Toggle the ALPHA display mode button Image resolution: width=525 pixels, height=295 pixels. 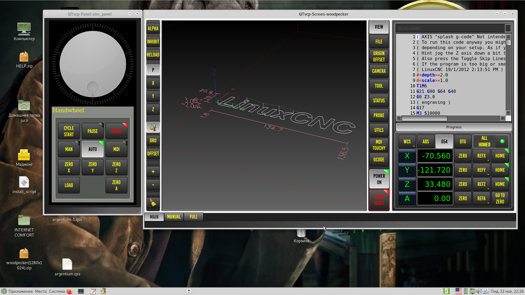click(153, 28)
